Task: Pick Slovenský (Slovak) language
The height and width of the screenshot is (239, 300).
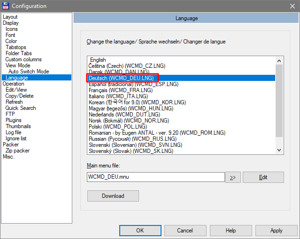Action: click(x=181, y=151)
